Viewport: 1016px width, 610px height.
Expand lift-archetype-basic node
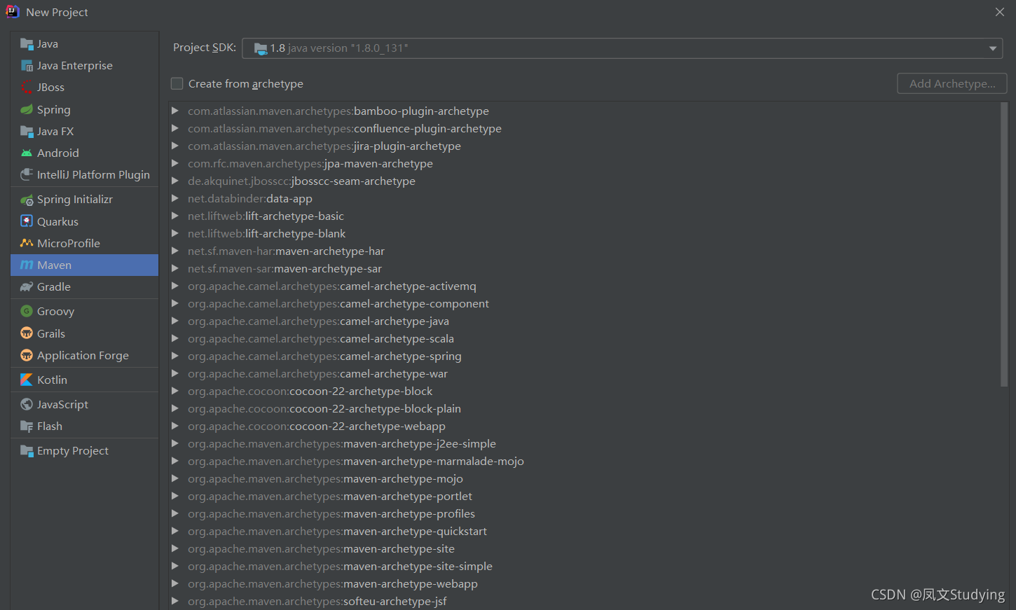point(175,216)
